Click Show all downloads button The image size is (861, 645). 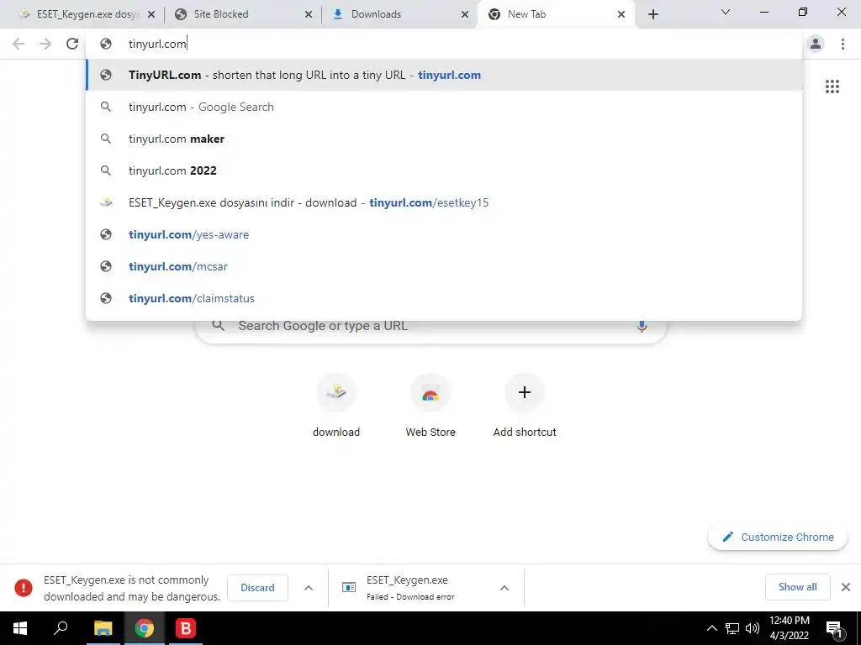(797, 587)
